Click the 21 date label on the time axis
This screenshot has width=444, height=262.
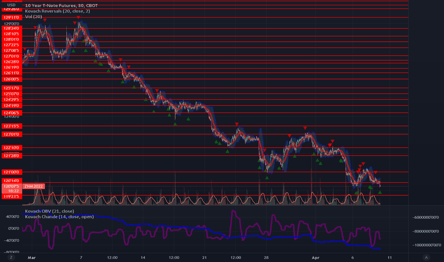coord(204,257)
